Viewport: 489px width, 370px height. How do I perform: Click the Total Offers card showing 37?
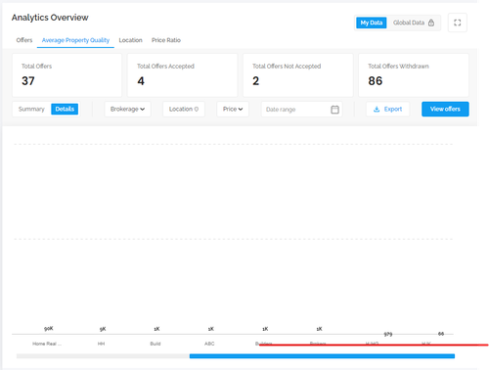(x=67, y=75)
